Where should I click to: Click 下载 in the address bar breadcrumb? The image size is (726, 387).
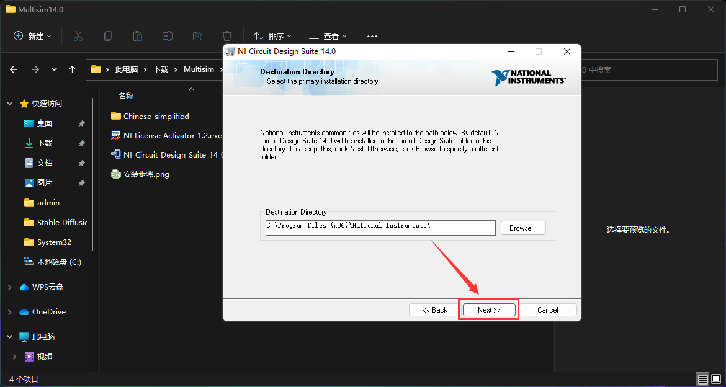pos(161,69)
